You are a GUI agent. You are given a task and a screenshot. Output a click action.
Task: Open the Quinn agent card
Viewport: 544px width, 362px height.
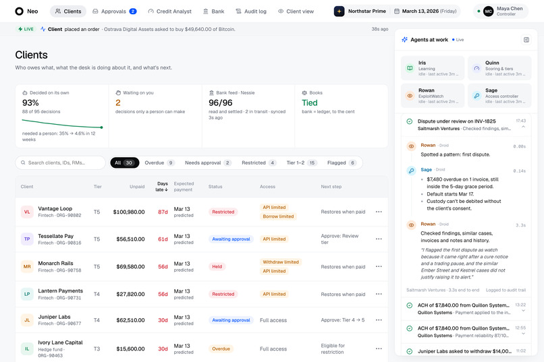(499, 68)
